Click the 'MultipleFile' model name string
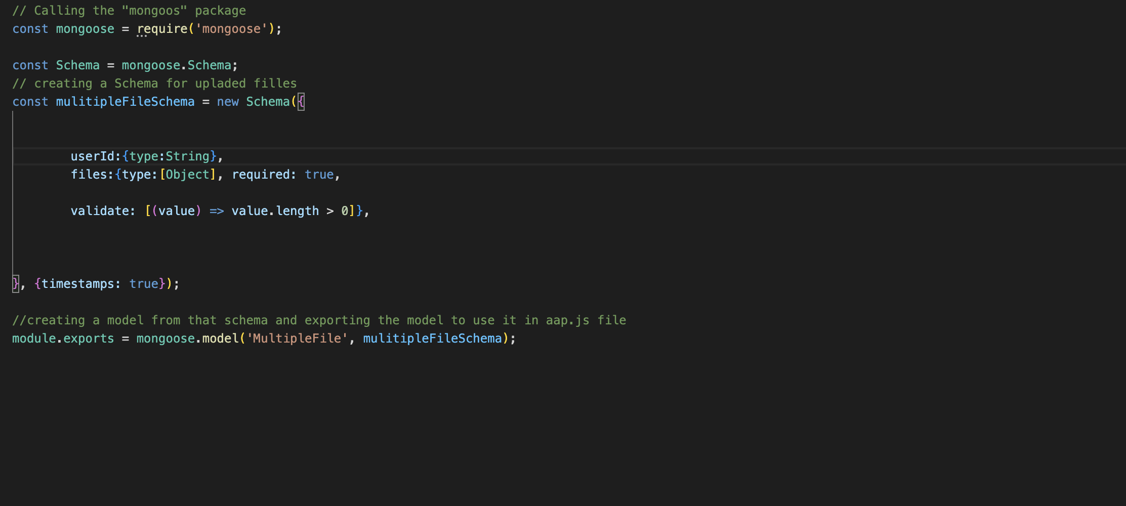 (x=297, y=338)
